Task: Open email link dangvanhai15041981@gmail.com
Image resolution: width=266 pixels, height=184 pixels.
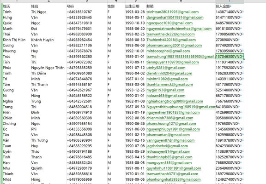Action: coord(175,17)
